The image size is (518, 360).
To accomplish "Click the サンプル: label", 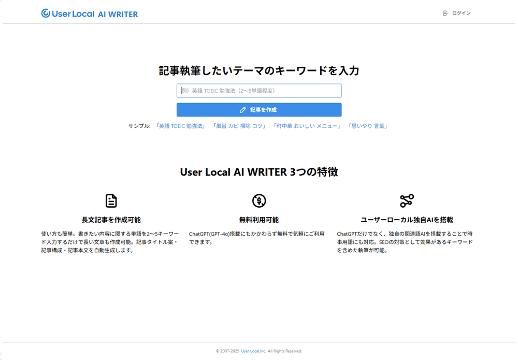I will 139,126.
